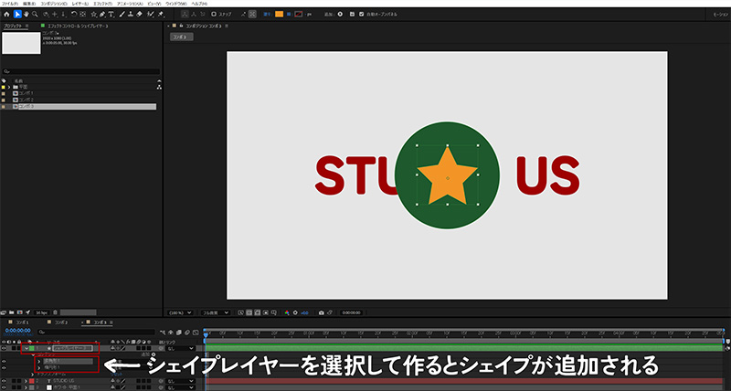Viewport: 731px width, 391px height.
Task: Open the Layer menu
Action: (x=80, y=4)
